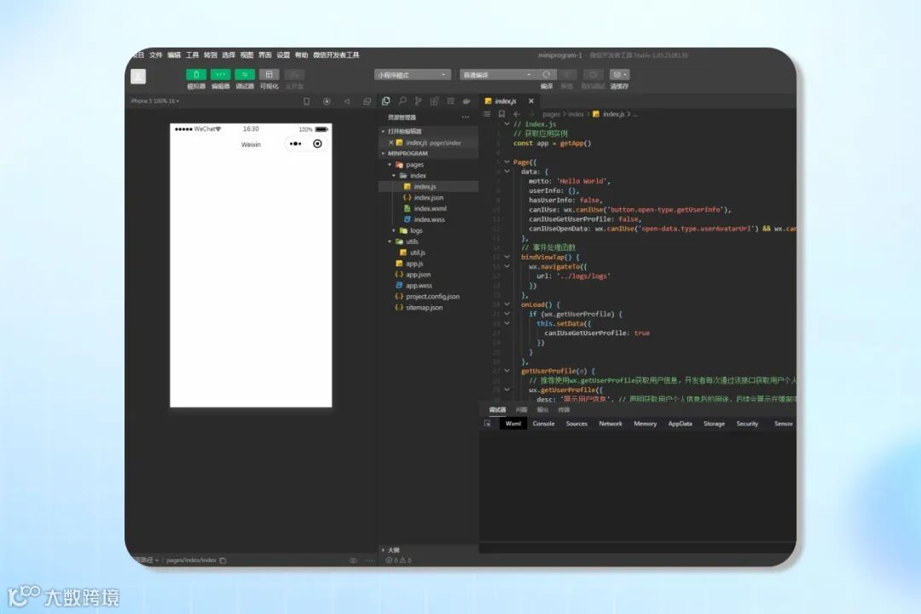Select the Network devtools tab

tap(611, 423)
